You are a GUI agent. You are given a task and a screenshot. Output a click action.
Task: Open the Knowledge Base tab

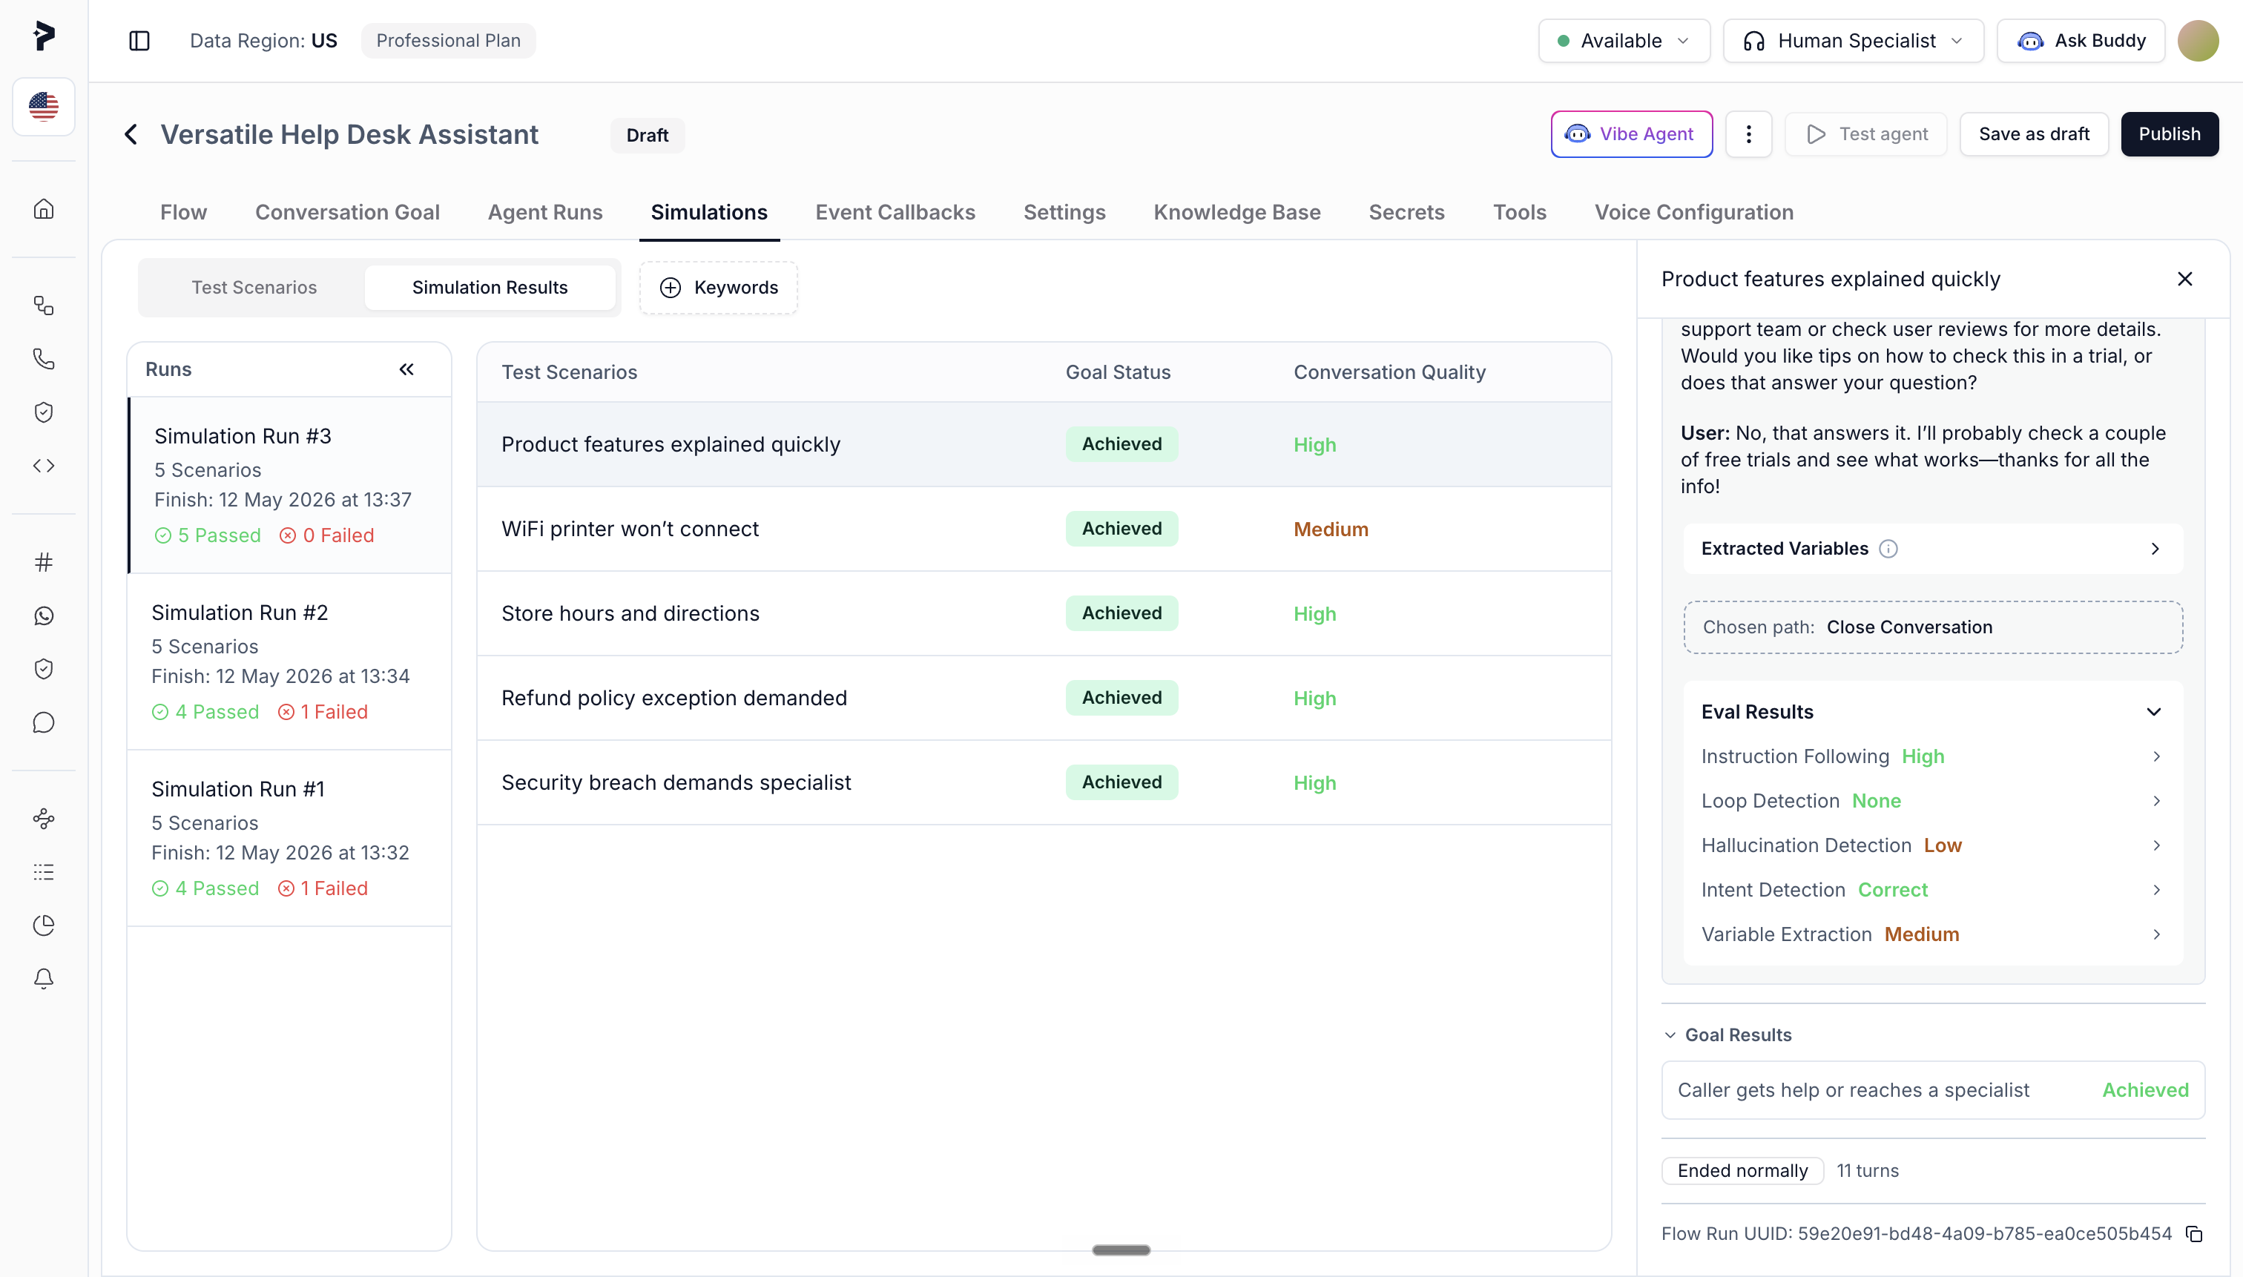pyautogui.click(x=1237, y=212)
